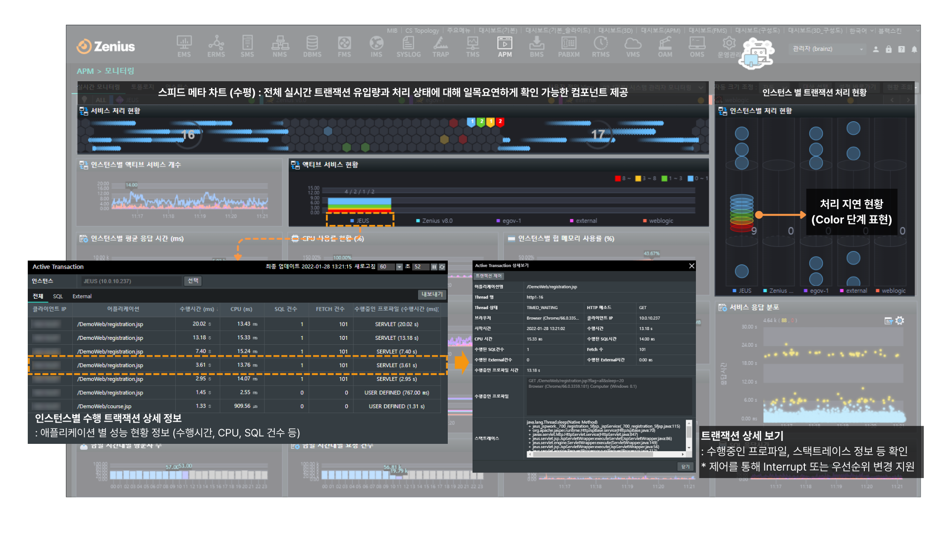This screenshot has width=951, height=535.
Task: Open the NMS module icon
Action: 280,47
